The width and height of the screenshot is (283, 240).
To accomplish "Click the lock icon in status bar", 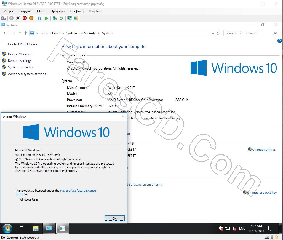I will click(276, 237).
